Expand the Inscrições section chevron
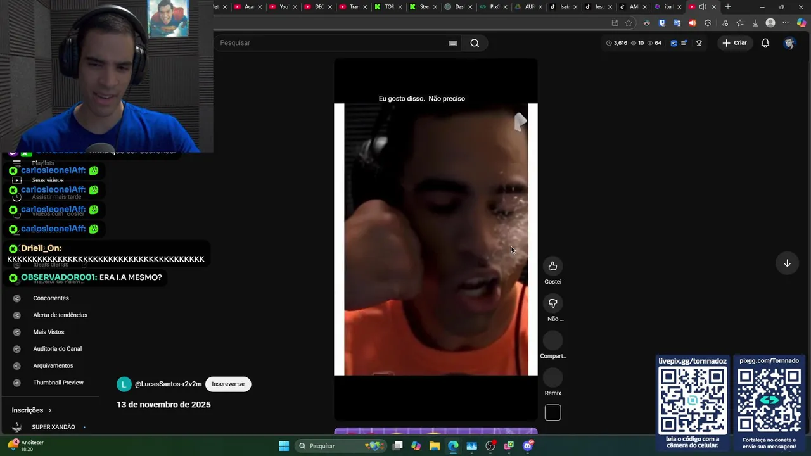811x456 pixels. [x=50, y=410]
